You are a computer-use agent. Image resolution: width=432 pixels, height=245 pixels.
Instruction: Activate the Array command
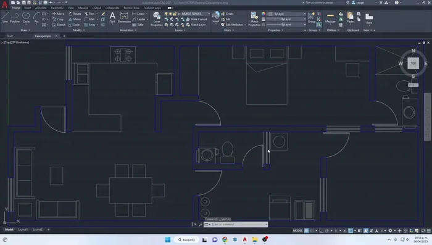[90, 25]
